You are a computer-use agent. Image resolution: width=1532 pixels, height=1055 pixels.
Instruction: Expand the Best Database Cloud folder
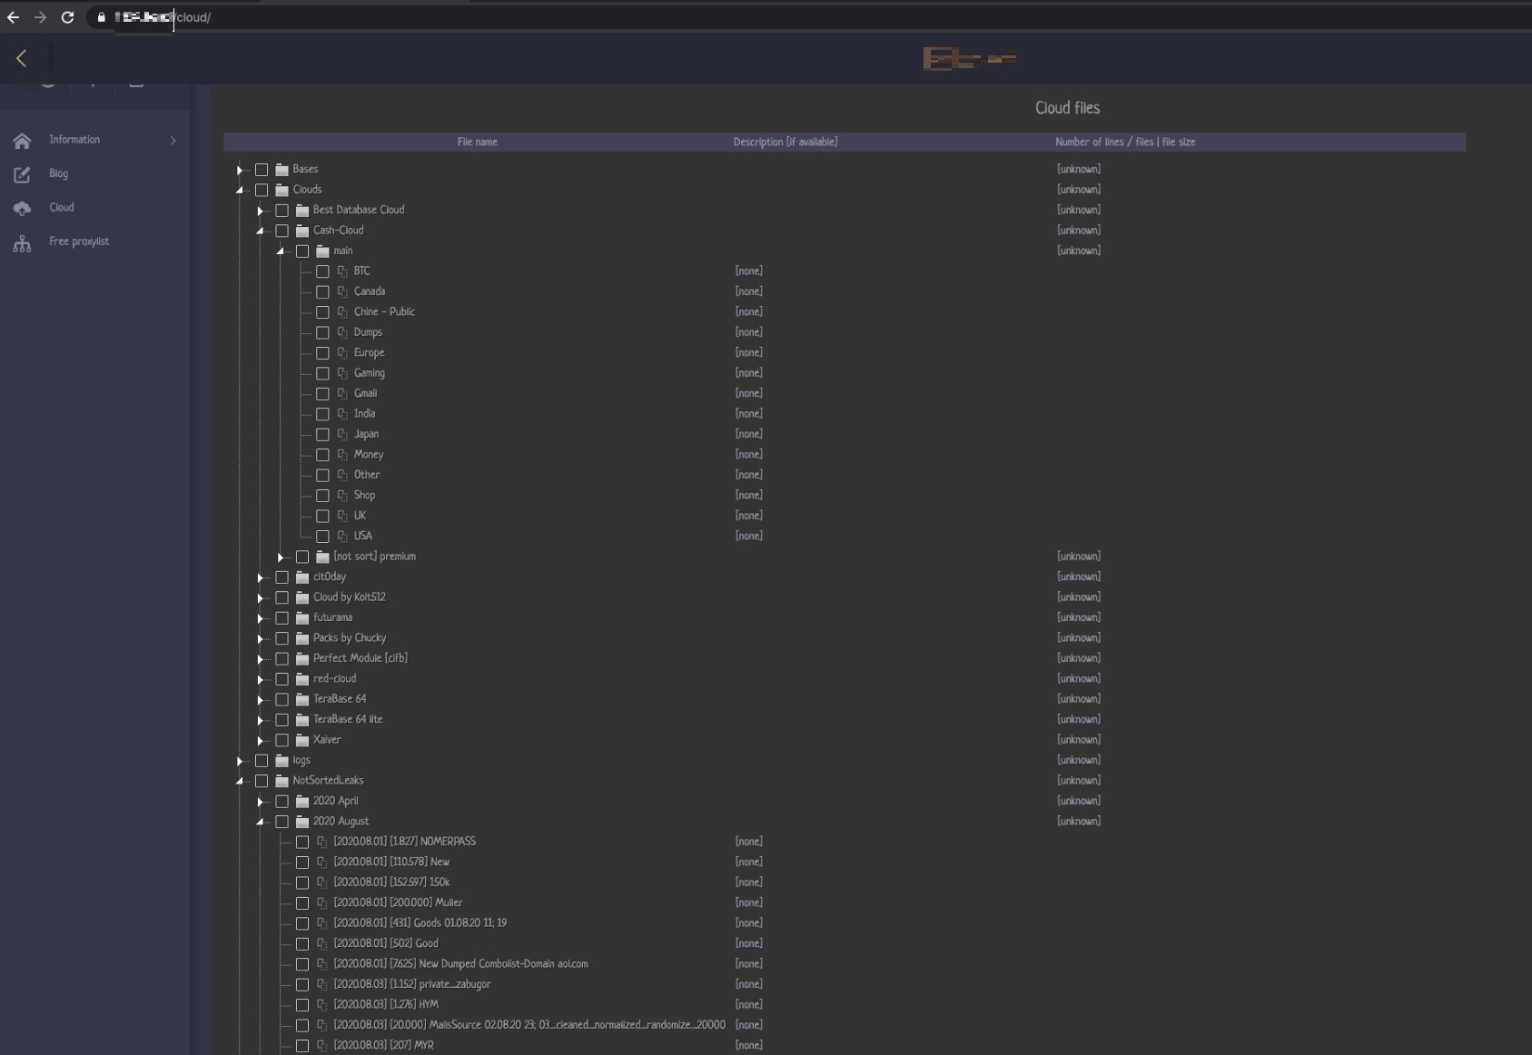pos(260,211)
